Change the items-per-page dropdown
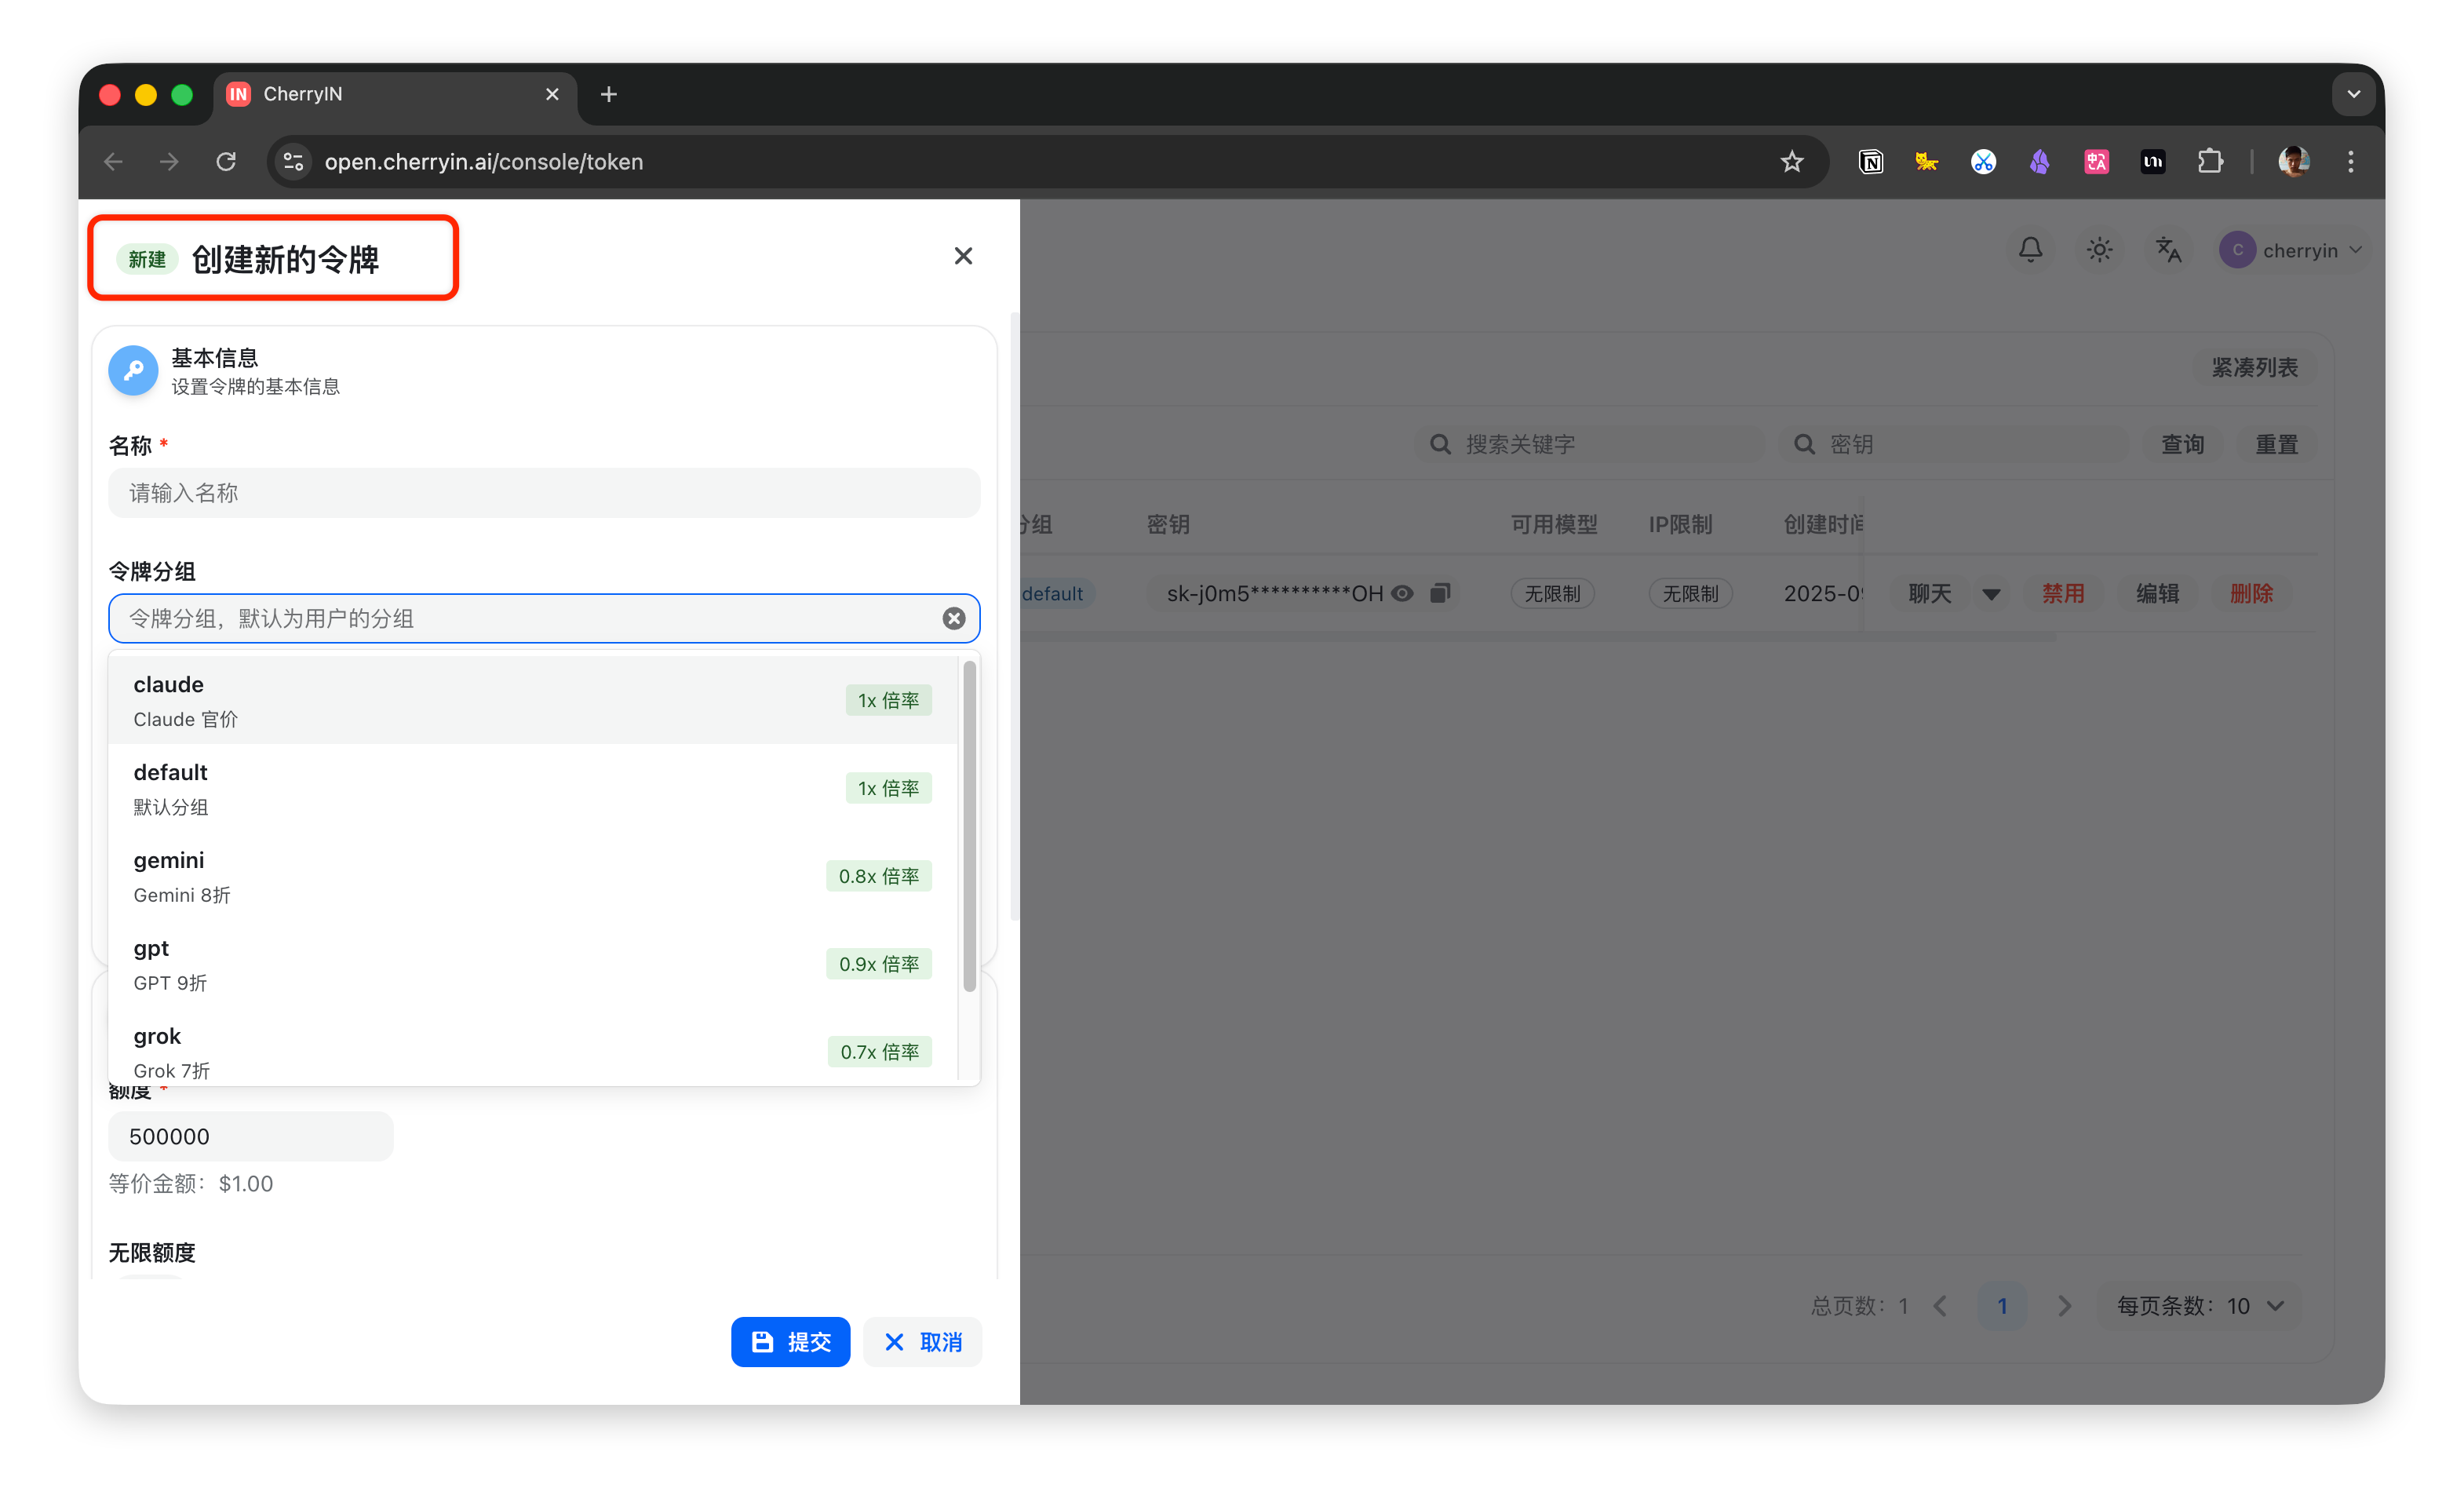2464x1499 pixels. click(2199, 1306)
